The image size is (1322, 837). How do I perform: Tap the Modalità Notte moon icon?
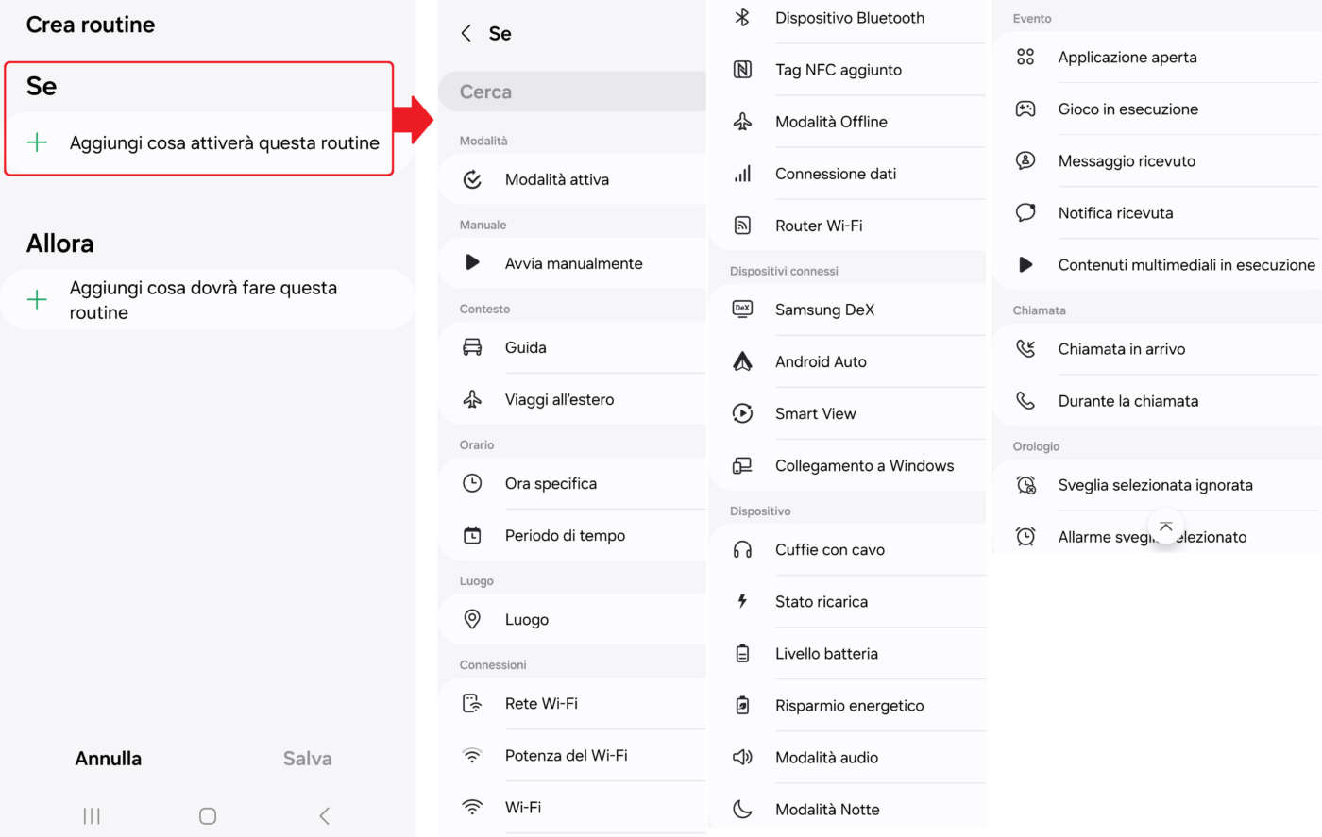(x=742, y=809)
